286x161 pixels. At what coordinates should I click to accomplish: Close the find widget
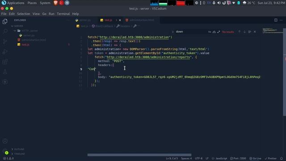click(x=255, y=32)
